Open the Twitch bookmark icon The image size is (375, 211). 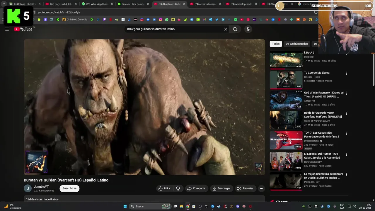tap(104, 20)
